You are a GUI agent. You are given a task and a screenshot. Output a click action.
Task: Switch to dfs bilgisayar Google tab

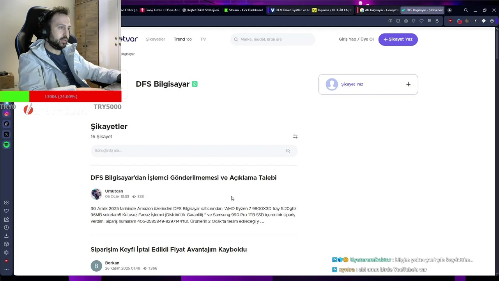pos(379,10)
